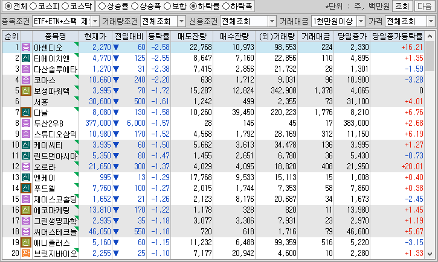Select the 코스피 radio button
The width and height of the screenshot is (438, 262).
pos(33,6)
